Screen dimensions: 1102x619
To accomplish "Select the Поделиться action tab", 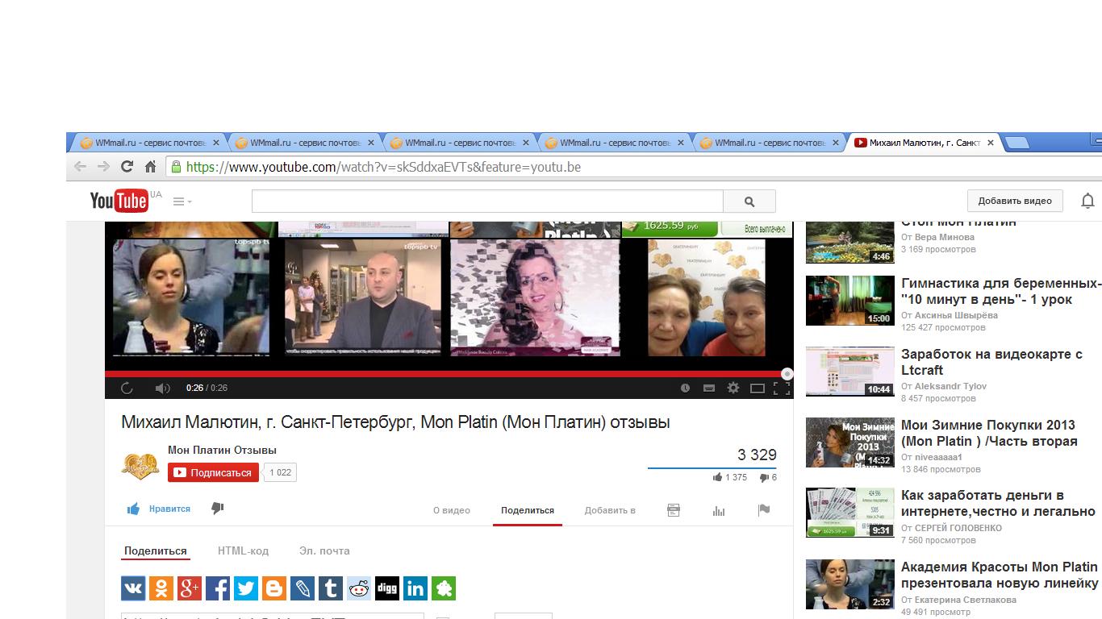I will (528, 510).
